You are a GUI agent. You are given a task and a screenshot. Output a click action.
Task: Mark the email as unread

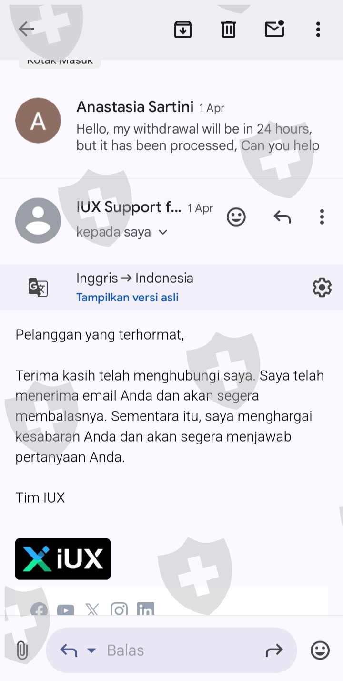274,29
